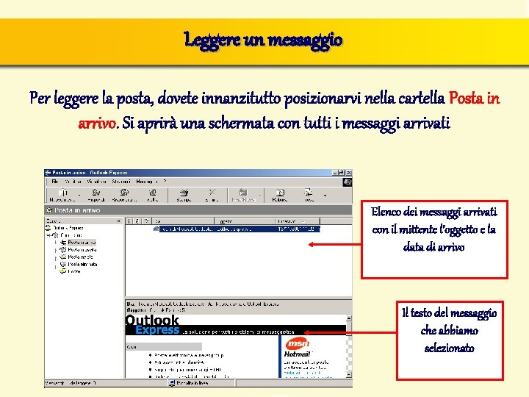529x397 pixels.
Task: Click the Modalità in linea status icon
Action: pos(172,383)
